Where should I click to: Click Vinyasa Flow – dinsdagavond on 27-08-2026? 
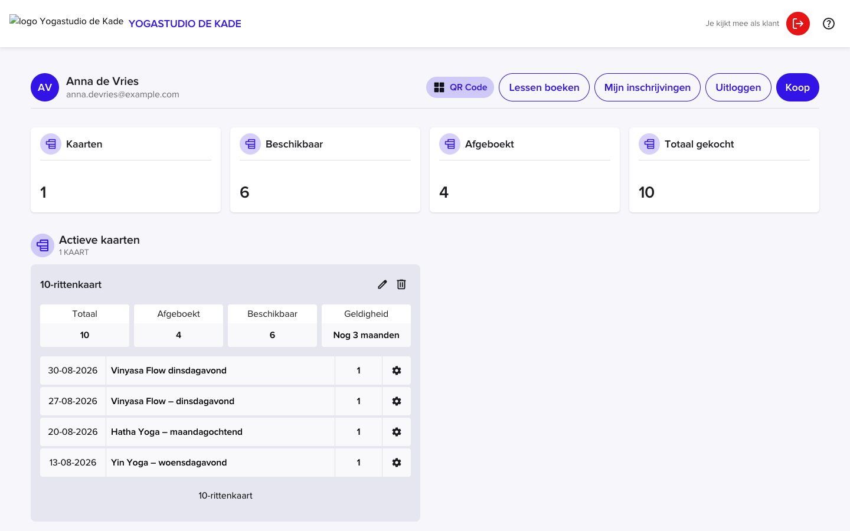[x=172, y=401]
